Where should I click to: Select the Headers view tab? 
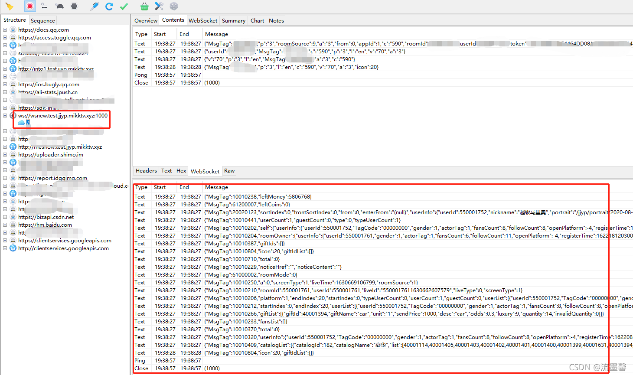click(x=146, y=171)
